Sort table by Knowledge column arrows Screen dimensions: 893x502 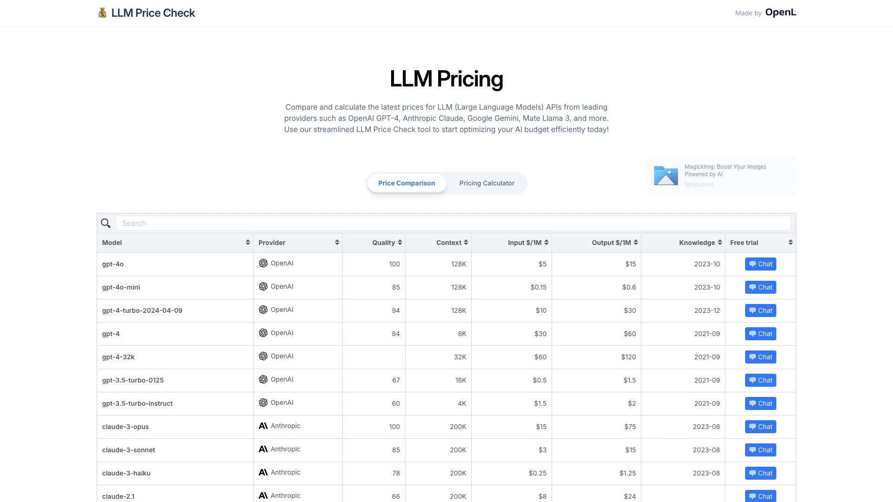[720, 242]
